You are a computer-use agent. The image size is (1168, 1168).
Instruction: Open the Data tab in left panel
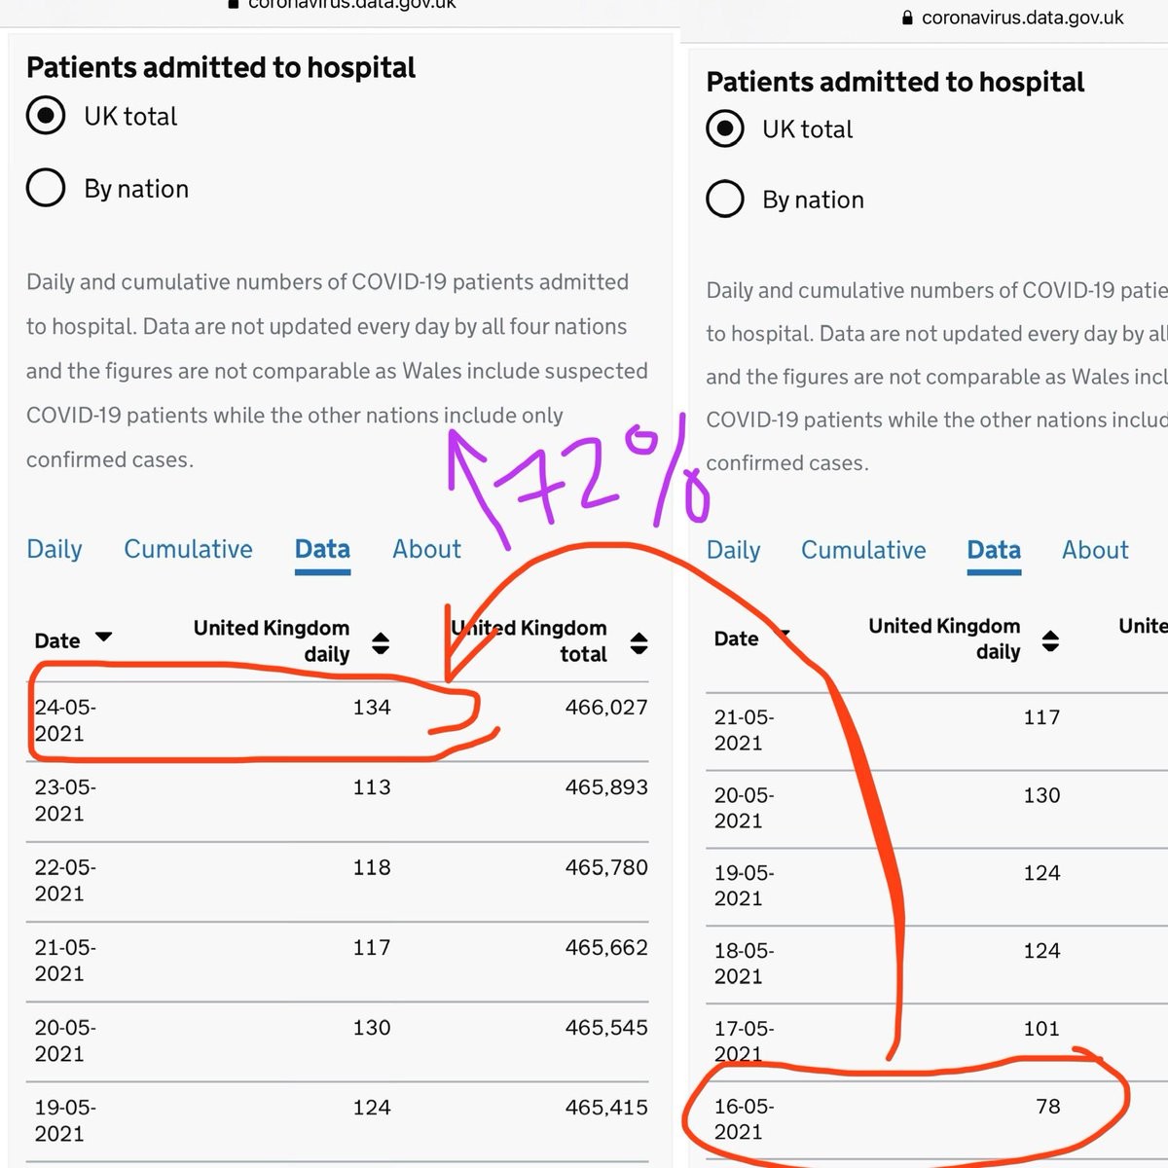click(x=322, y=549)
